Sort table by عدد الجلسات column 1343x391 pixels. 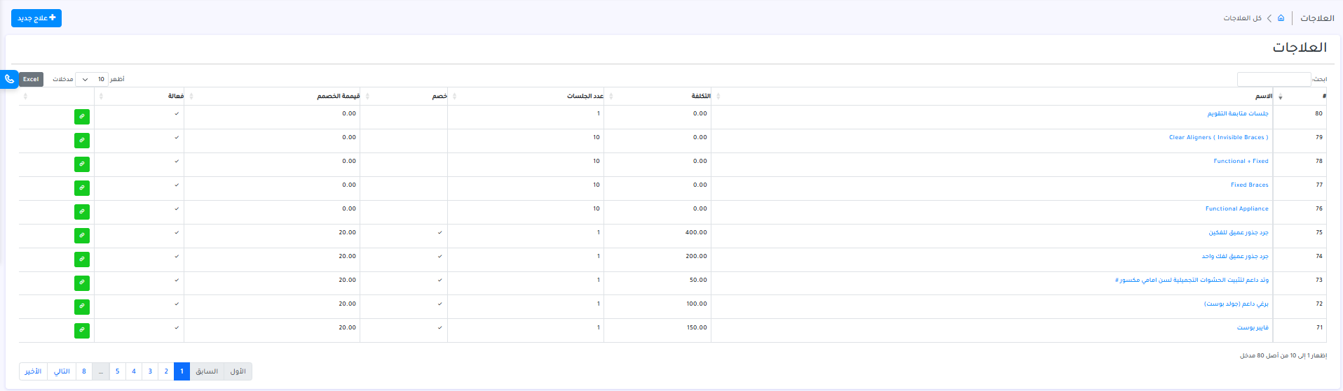click(x=585, y=96)
